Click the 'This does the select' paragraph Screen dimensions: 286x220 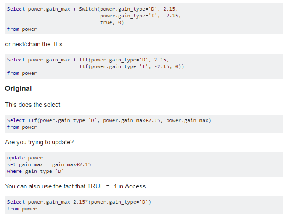[33, 105]
